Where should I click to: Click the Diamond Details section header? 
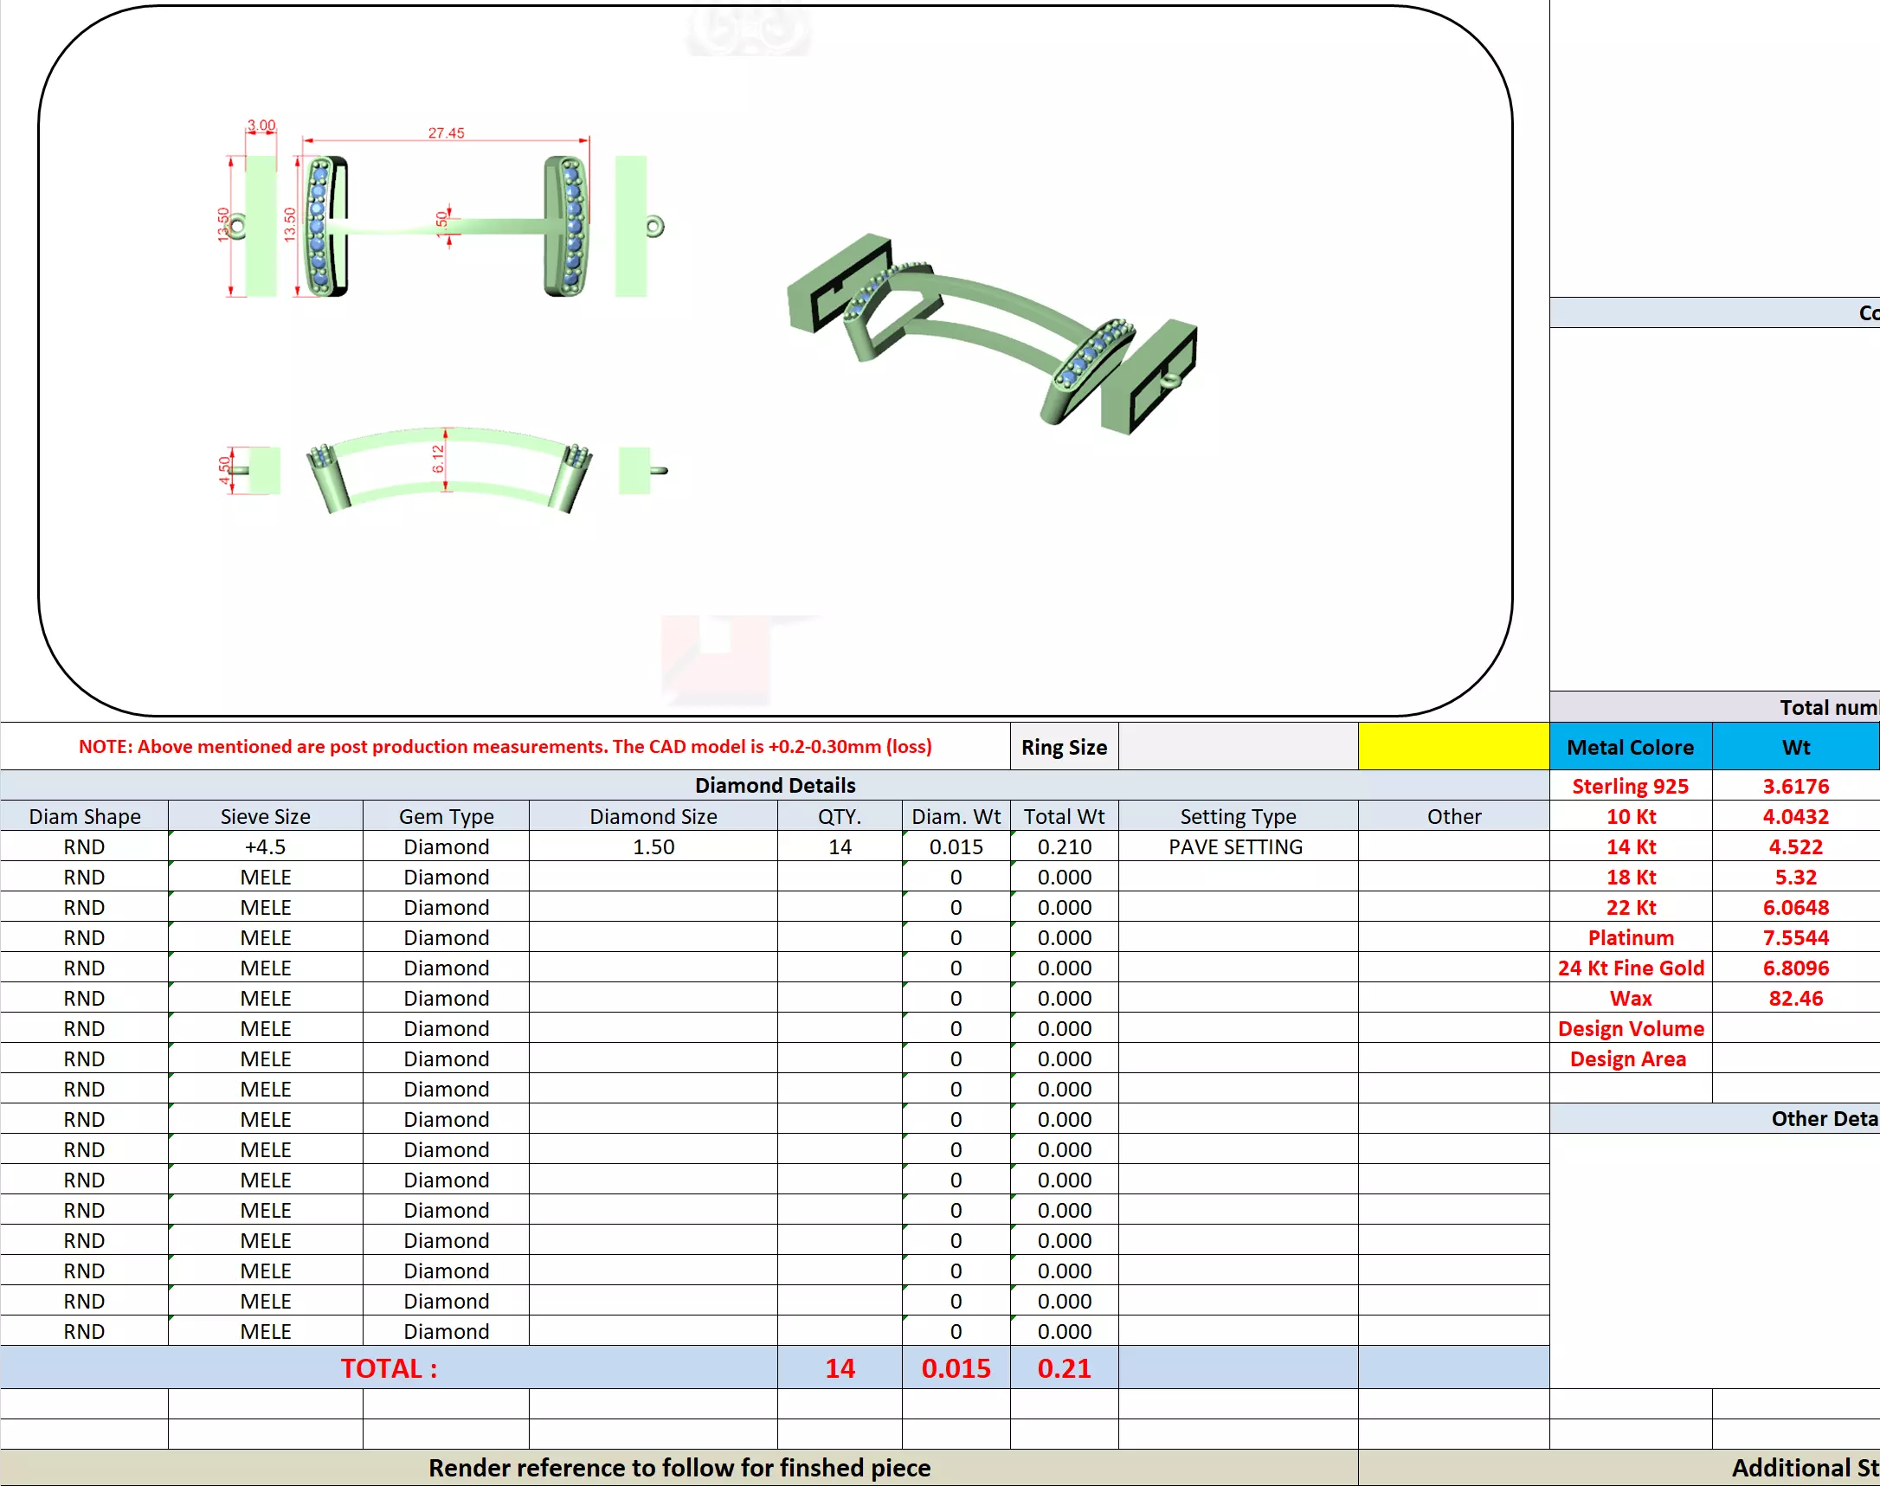coord(775,785)
